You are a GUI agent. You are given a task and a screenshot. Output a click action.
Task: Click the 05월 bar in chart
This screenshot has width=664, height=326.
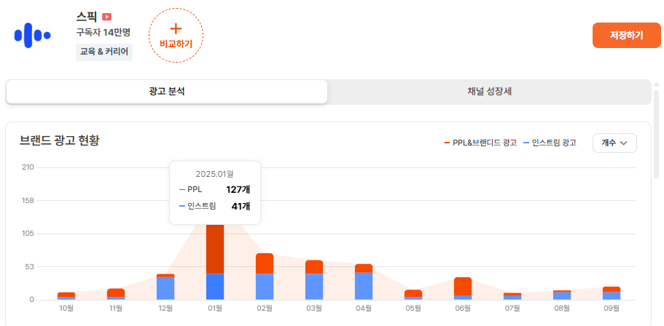pyautogui.click(x=413, y=295)
